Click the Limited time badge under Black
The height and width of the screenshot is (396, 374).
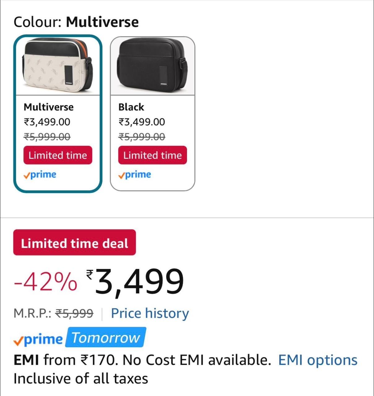coord(153,155)
